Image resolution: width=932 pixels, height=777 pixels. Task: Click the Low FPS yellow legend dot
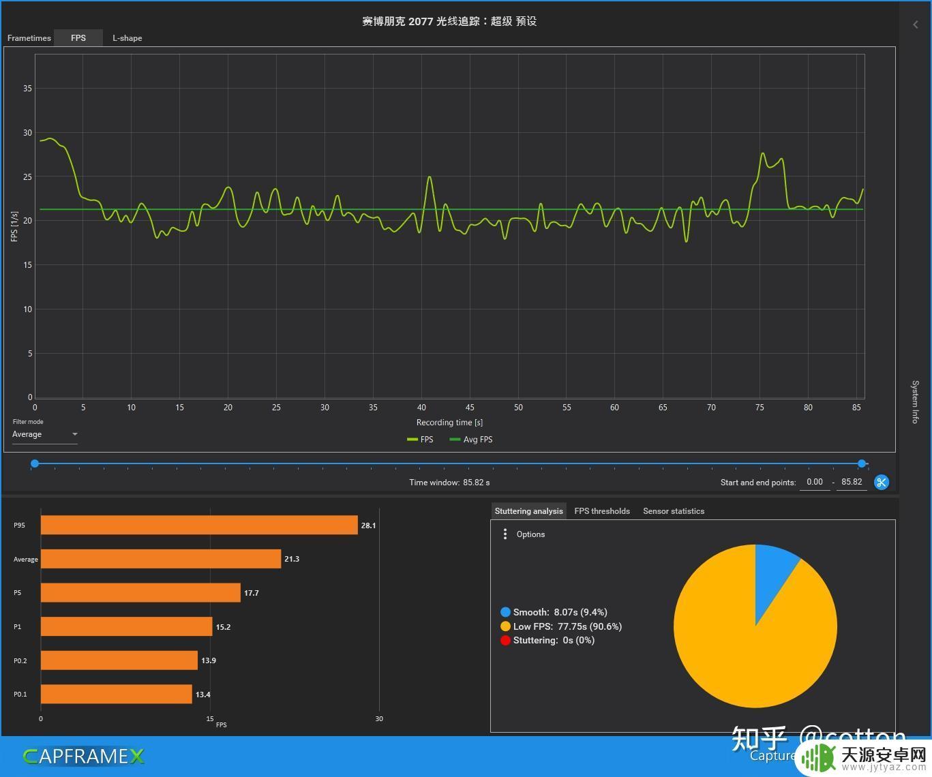(505, 626)
